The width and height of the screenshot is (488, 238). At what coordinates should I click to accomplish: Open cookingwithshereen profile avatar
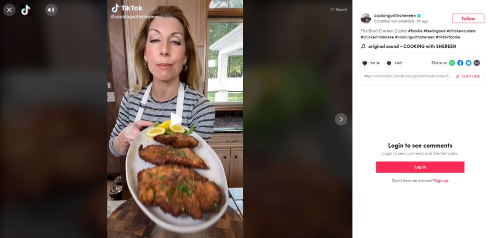[366, 18]
